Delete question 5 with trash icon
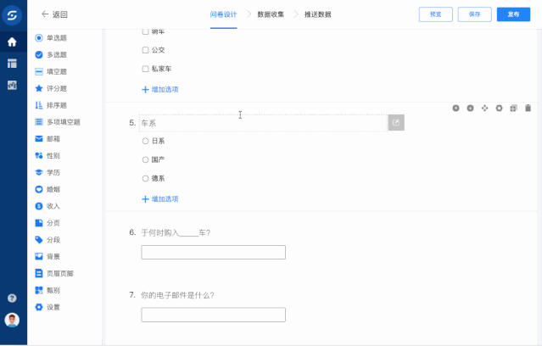542x346 pixels. tap(528, 109)
